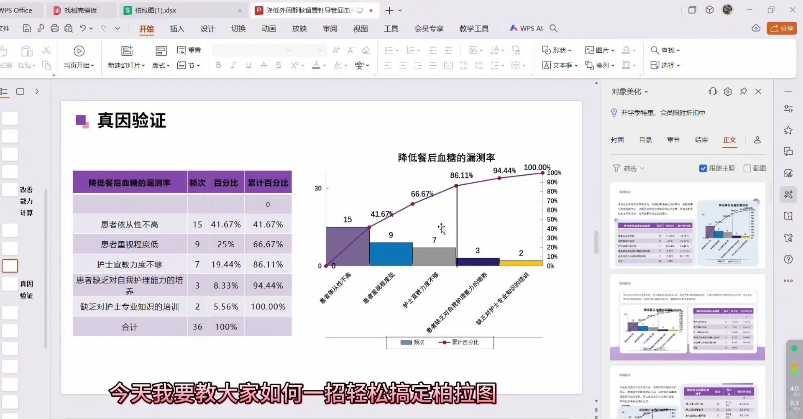This screenshot has width=803, height=419.
Task: Click the text shadow S icon
Action: pos(279,65)
